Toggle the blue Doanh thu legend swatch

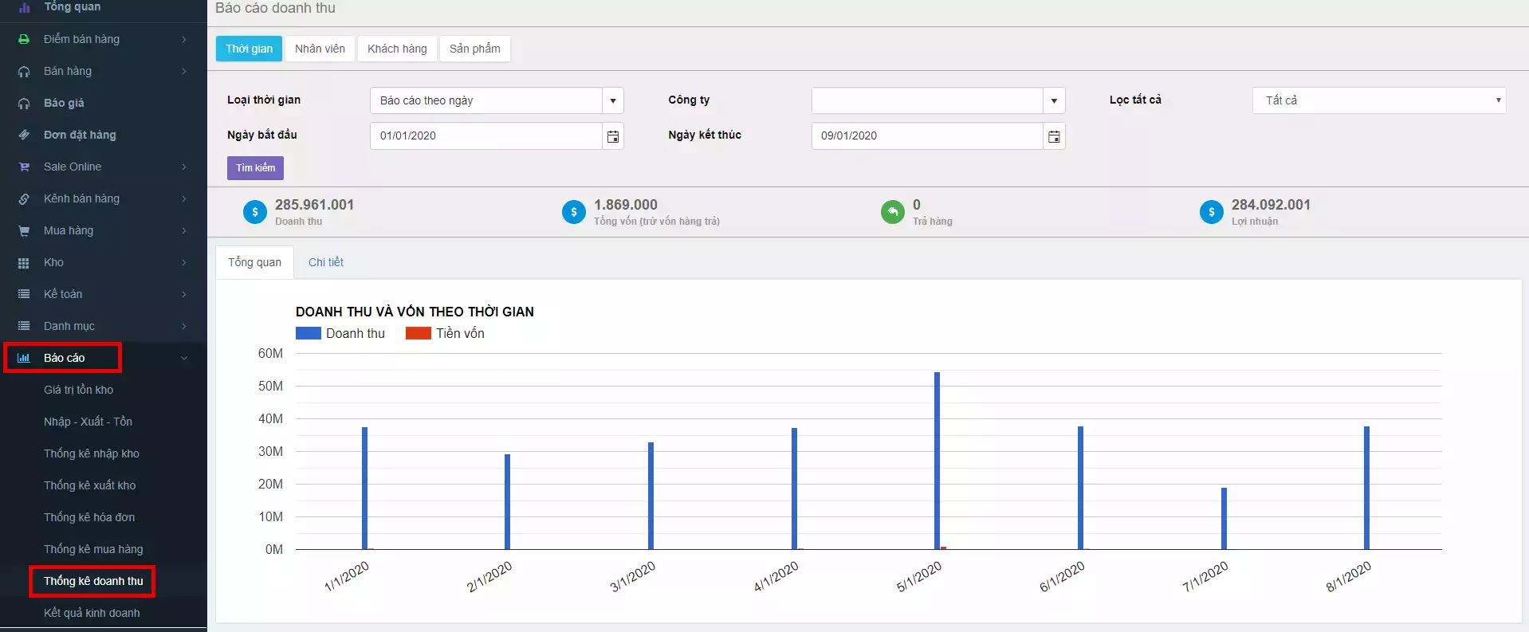click(309, 333)
